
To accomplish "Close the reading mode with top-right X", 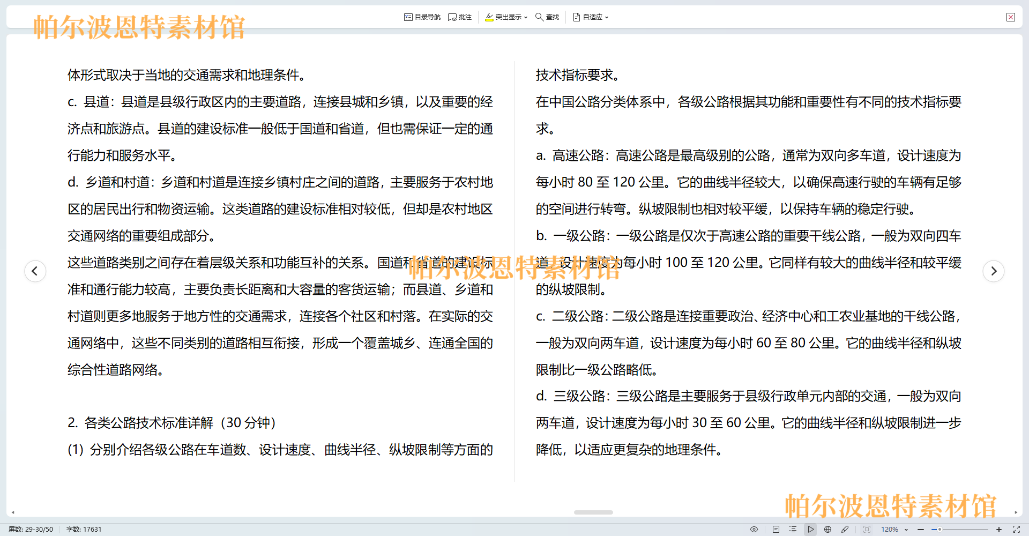I will click(x=1011, y=17).
